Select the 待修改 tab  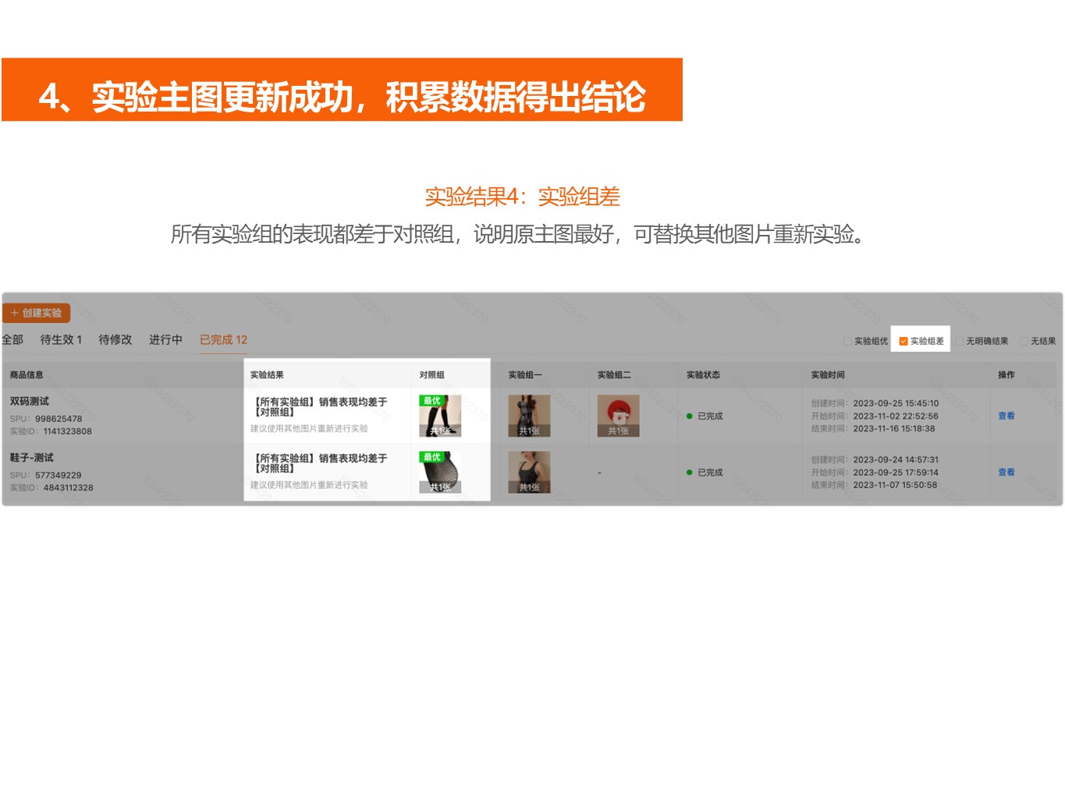tap(115, 339)
